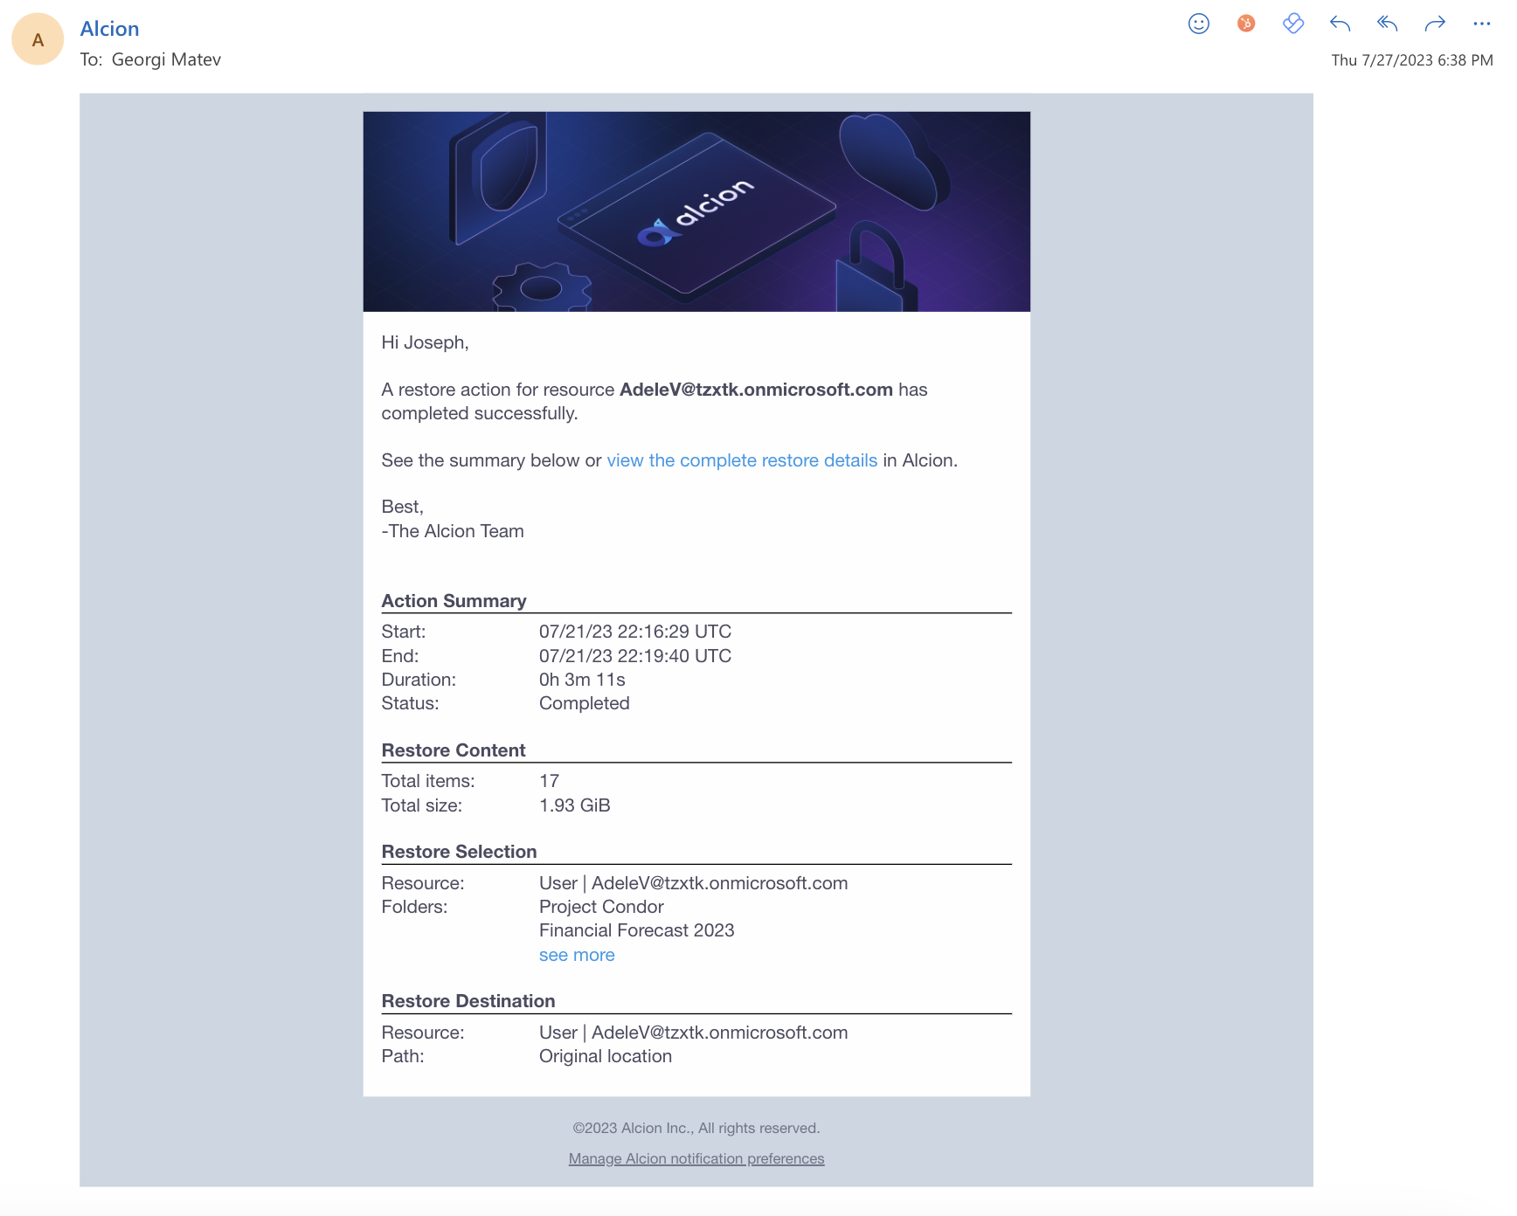Image resolution: width=1517 pixels, height=1216 pixels.
Task: Click Restore Selection resource User | AdeleV address
Action: (693, 883)
